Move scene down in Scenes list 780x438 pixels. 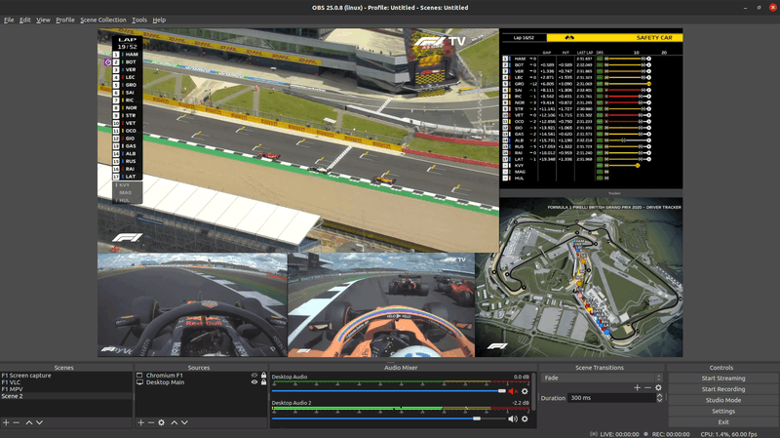pyautogui.click(x=39, y=422)
